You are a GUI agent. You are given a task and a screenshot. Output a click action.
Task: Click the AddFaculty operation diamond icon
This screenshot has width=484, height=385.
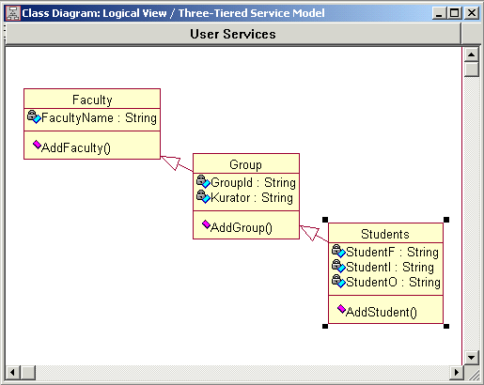[x=37, y=145]
